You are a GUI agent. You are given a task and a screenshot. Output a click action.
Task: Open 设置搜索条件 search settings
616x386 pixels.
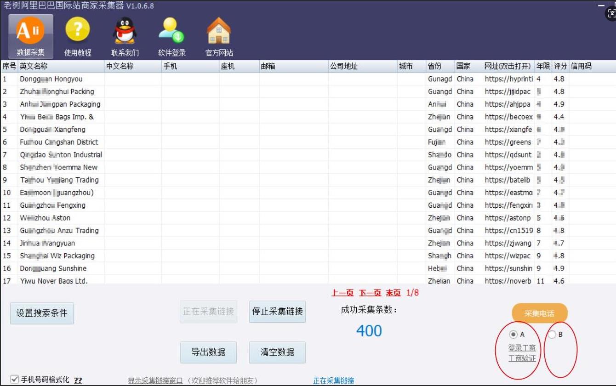[42, 313]
